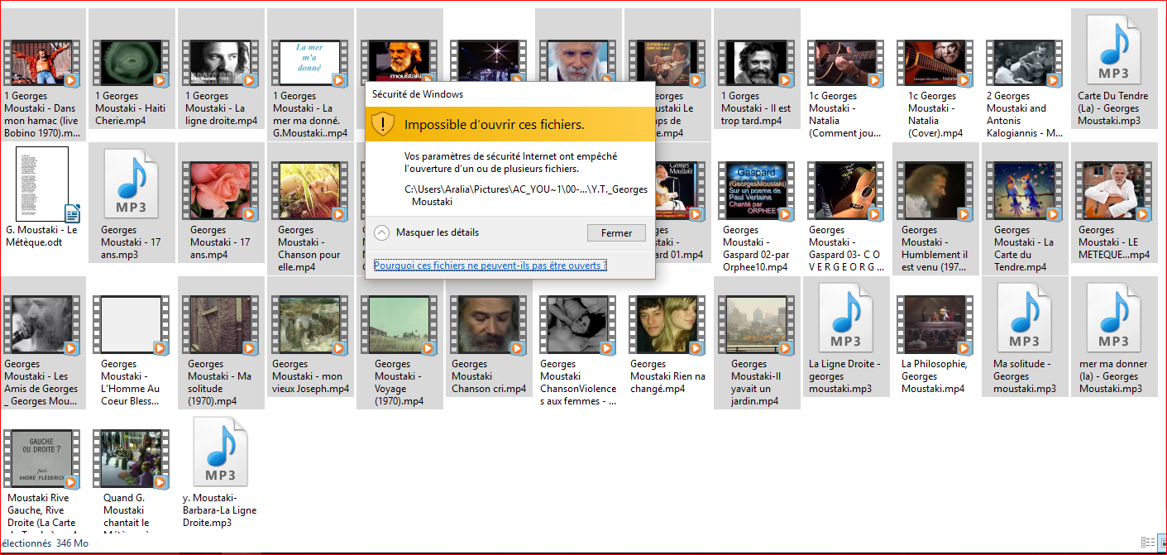1167x555 pixels.
Task: Click the Sécurité de Windows title bar text
Action: (416, 94)
